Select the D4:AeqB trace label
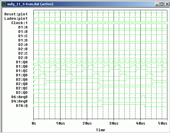Viewport: 170px width, 133px height. pos(19,101)
